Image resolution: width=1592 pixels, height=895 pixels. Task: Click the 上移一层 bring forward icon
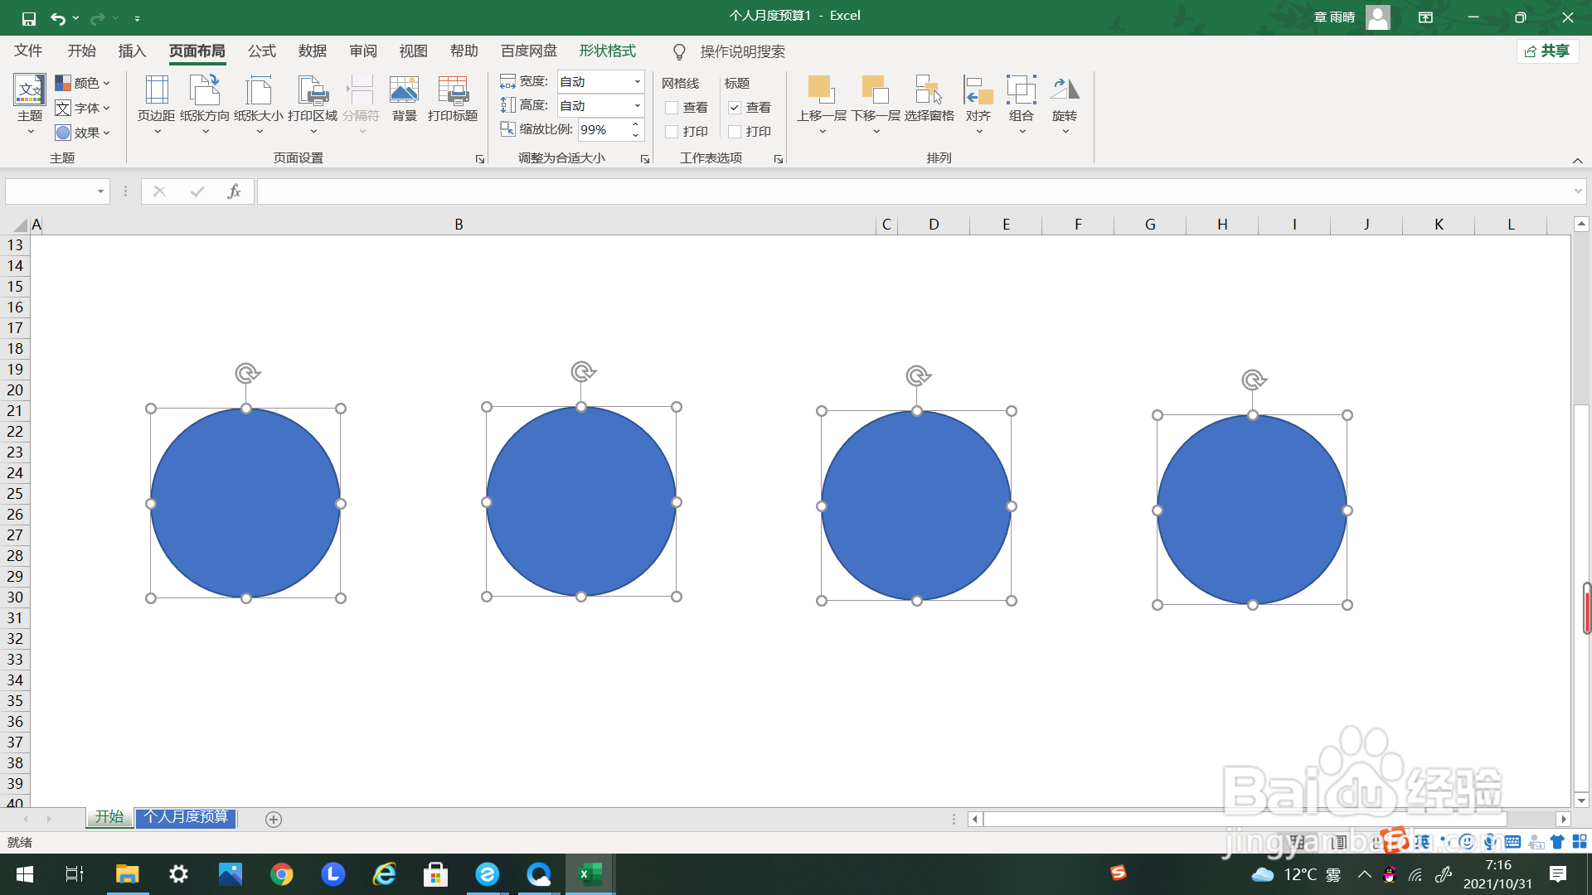(x=821, y=90)
